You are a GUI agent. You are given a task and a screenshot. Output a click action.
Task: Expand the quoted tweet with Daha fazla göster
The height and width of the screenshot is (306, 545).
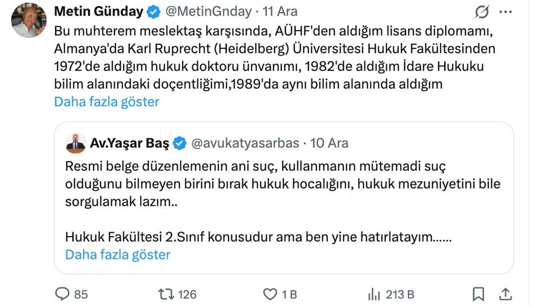[x=117, y=254]
